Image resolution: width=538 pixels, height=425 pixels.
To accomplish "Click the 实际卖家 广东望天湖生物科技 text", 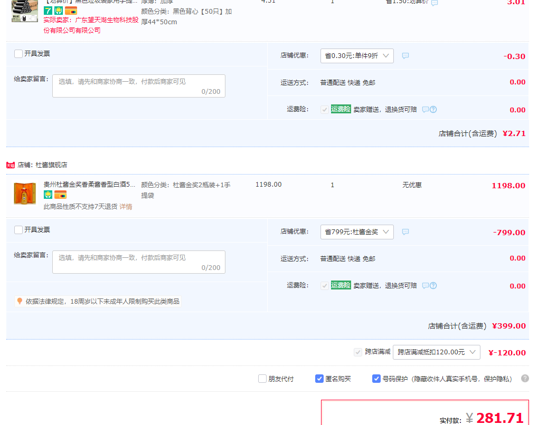I will (x=91, y=25).
